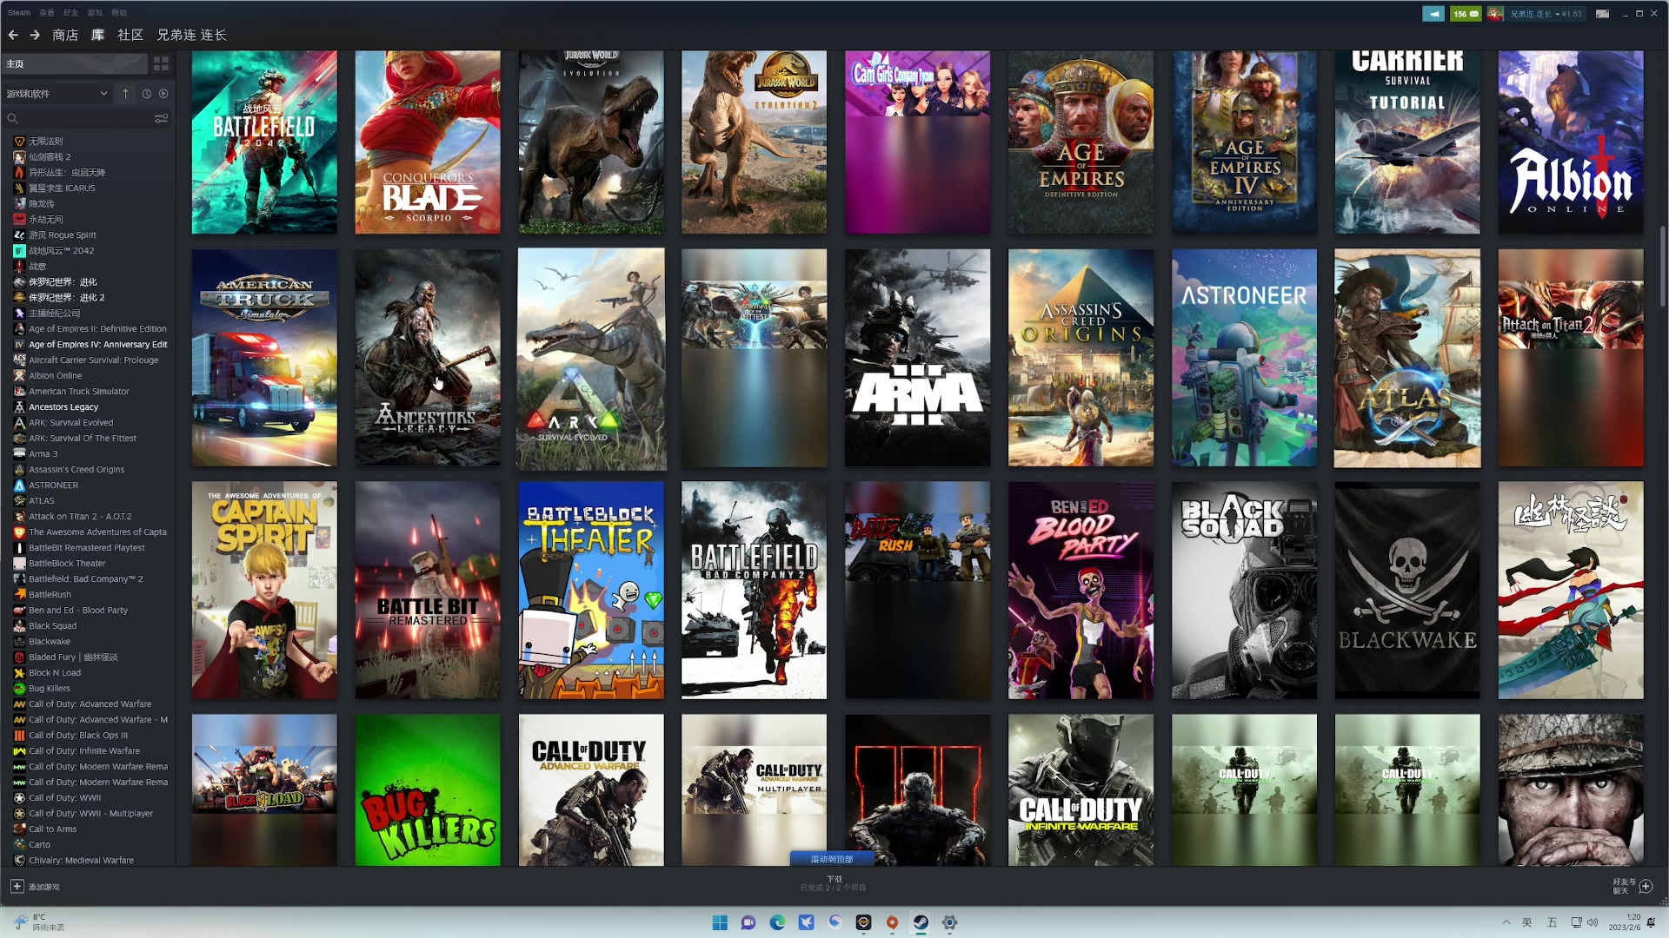The height and width of the screenshot is (938, 1669).
Task: Open Windows Start menu
Action: (720, 922)
